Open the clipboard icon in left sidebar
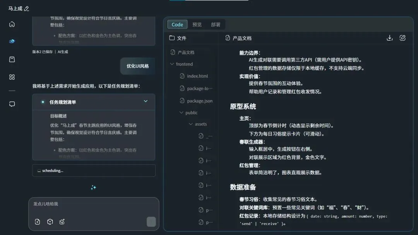This screenshot has width=418, height=235. click(x=12, y=60)
